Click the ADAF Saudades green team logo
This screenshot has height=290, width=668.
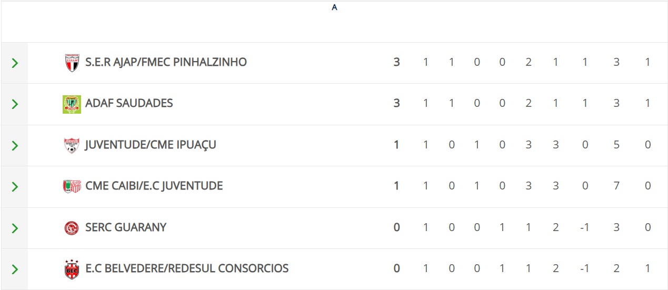[x=72, y=104]
